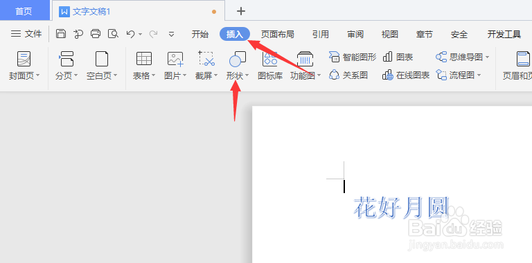The width and height of the screenshot is (532, 263).
Task: Switch to the 开始 ribbon tab
Action: pos(200,34)
